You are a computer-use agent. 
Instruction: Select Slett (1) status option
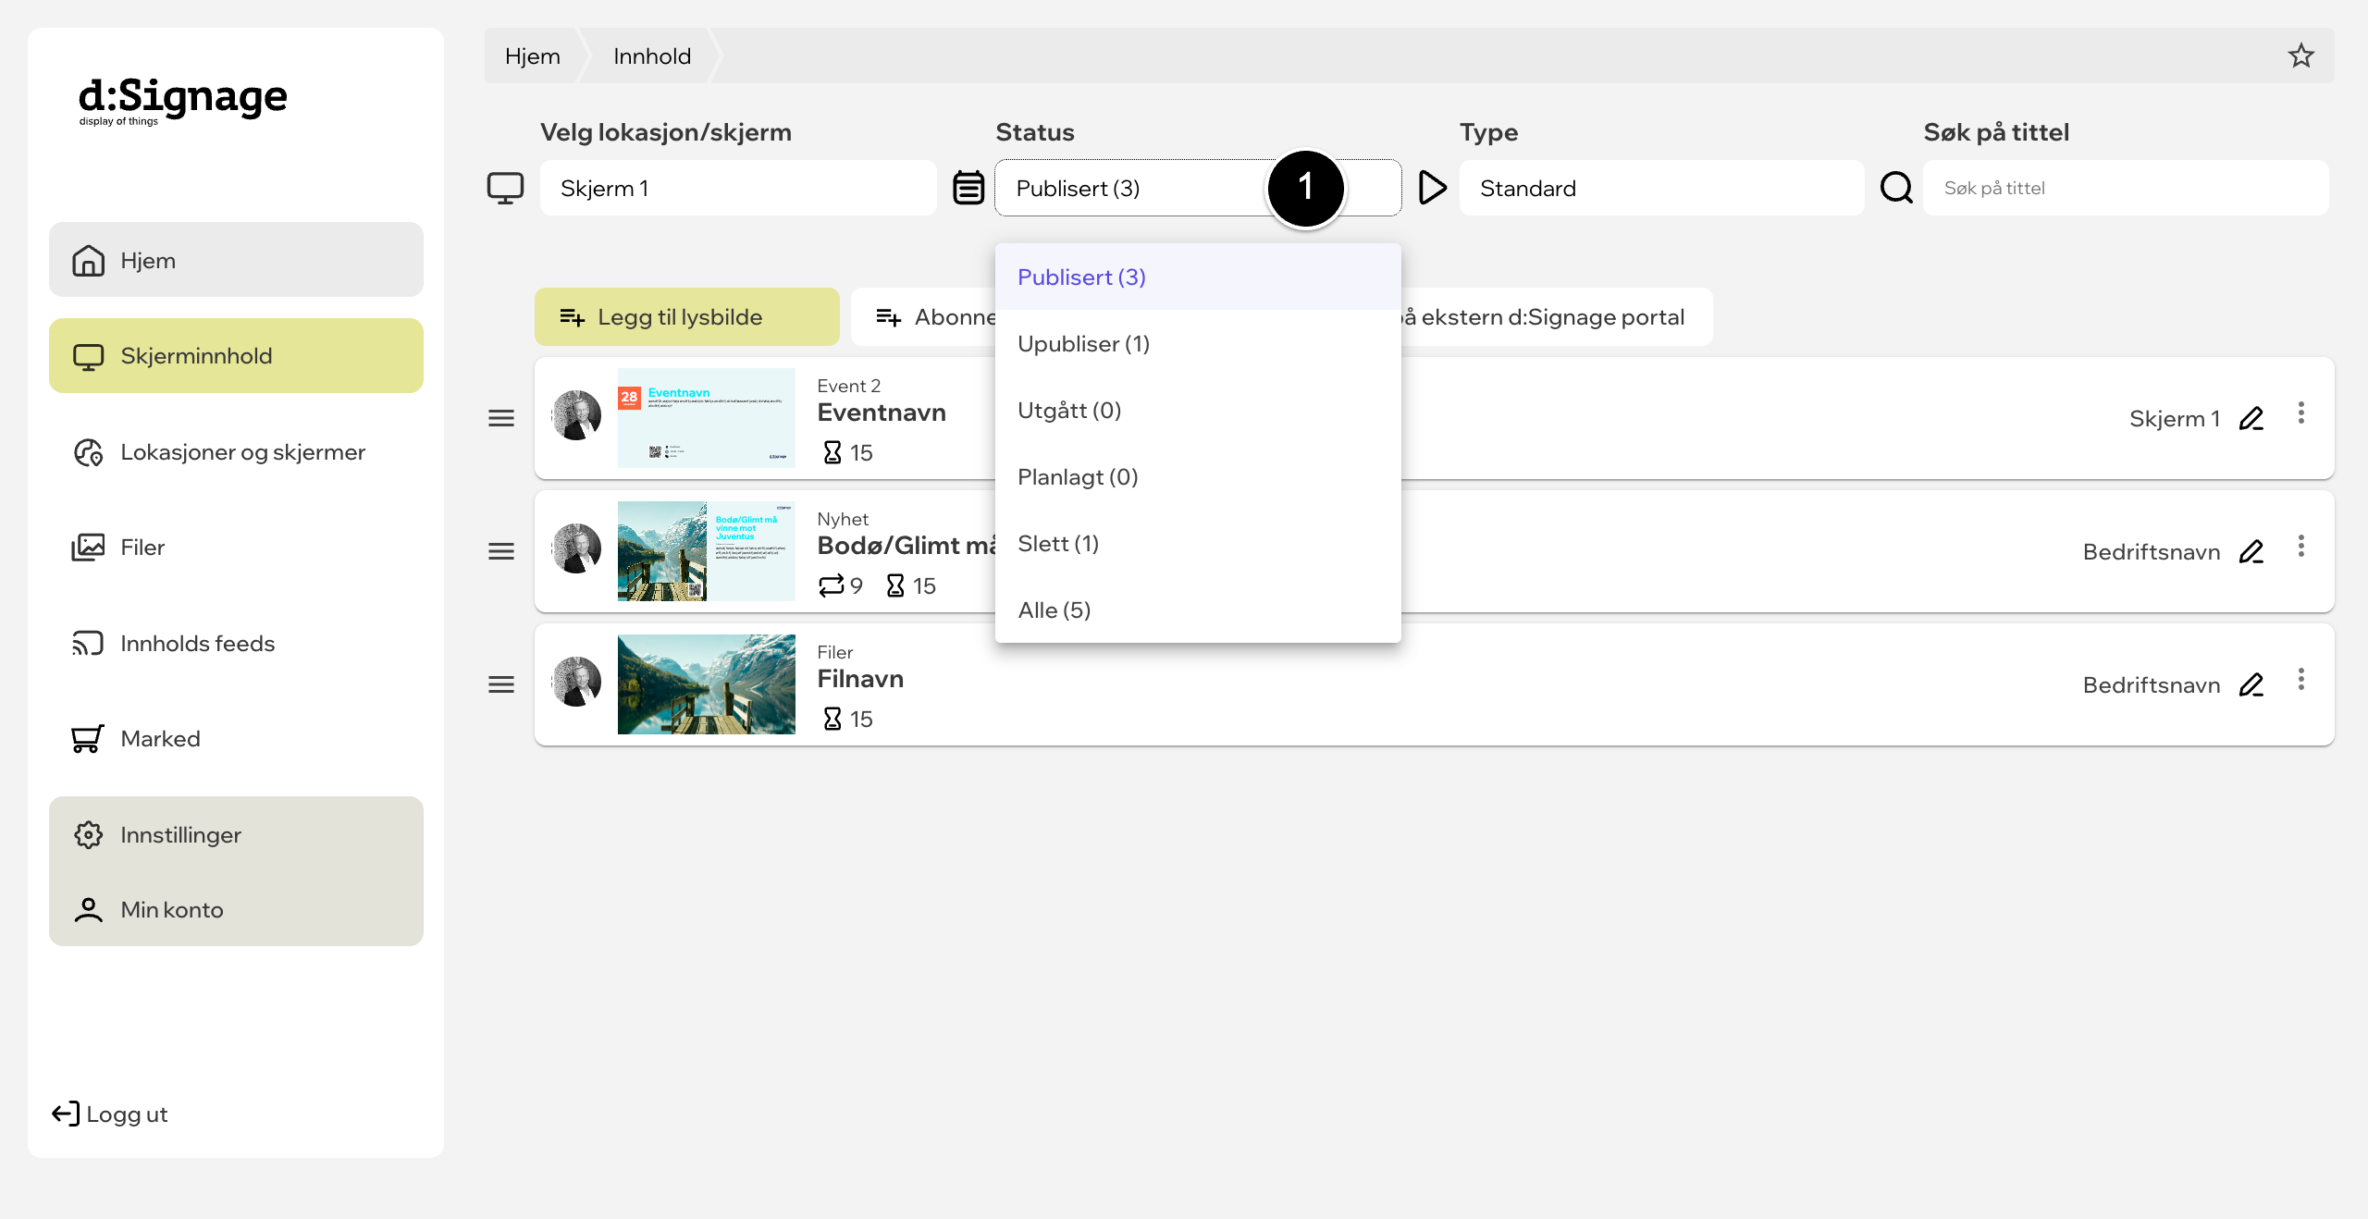[x=1198, y=544]
